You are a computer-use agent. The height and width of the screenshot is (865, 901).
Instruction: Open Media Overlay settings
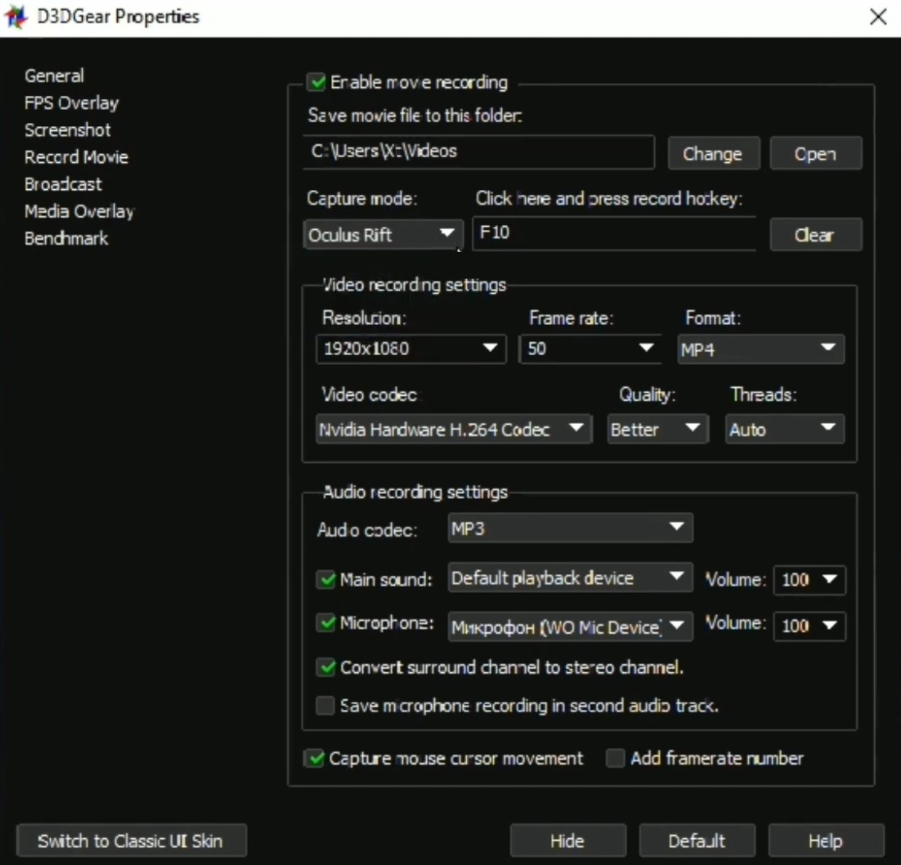point(79,211)
